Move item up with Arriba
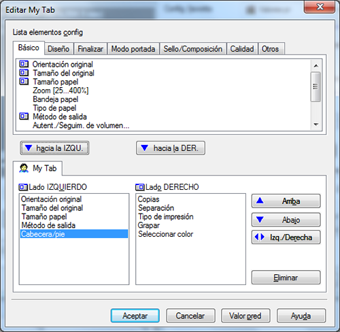Viewport: 340px width, 332px height. click(286, 201)
